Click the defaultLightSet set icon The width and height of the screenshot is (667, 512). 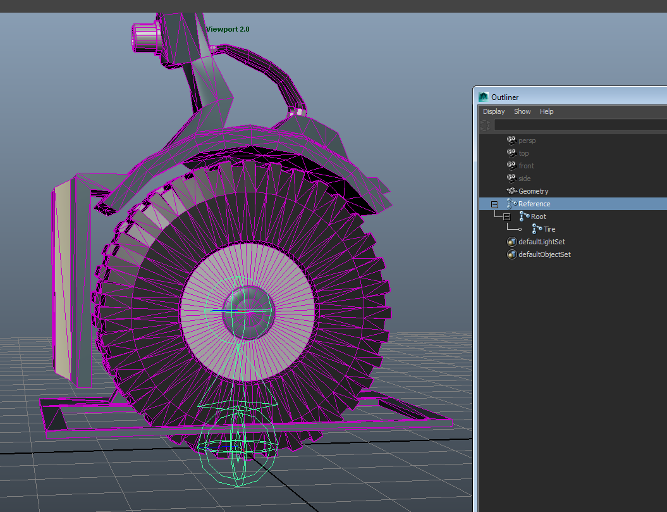pos(511,242)
